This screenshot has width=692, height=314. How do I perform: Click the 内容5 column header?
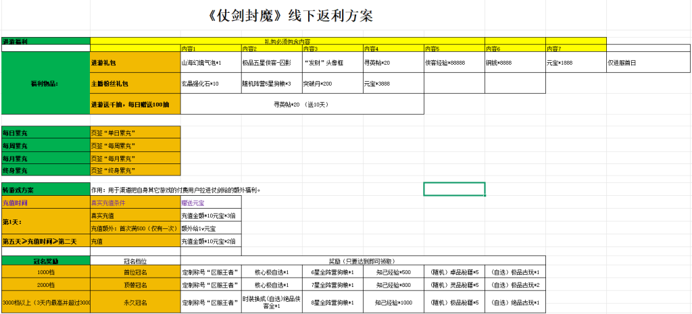tap(455, 48)
